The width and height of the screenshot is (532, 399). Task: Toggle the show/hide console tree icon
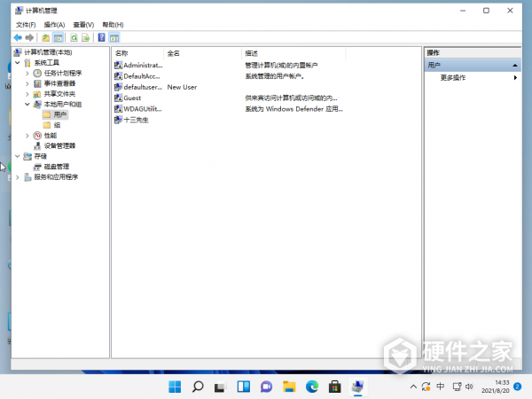click(x=58, y=37)
